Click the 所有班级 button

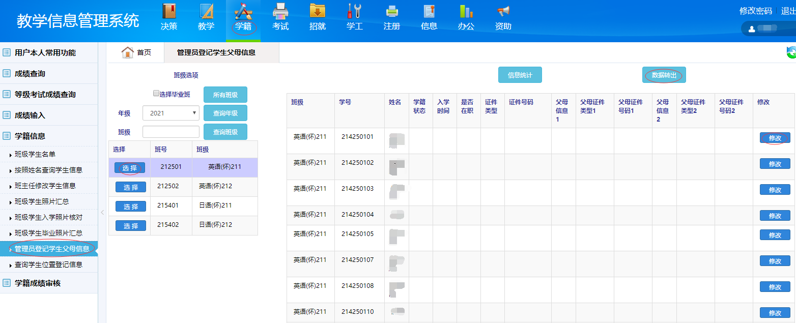(x=225, y=95)
